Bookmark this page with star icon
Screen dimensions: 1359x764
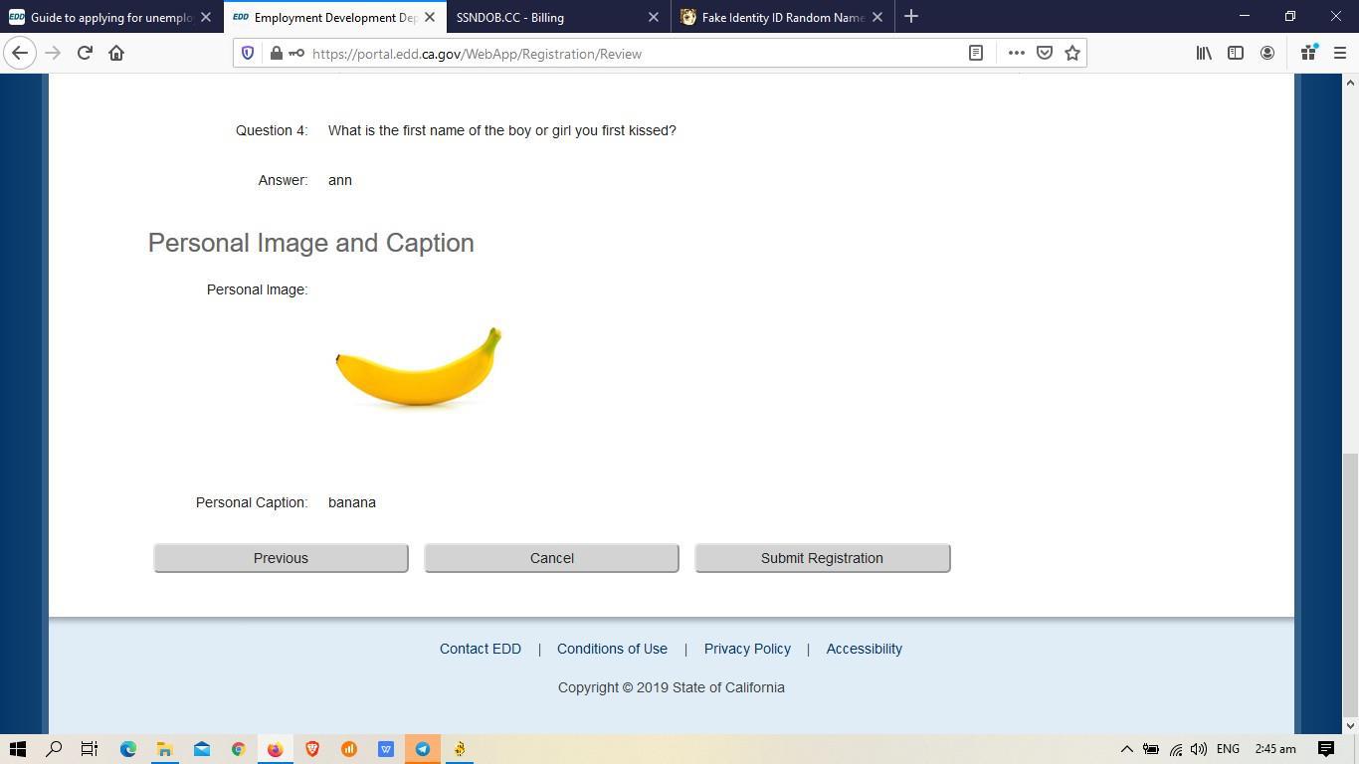(x=1072, y=54)
